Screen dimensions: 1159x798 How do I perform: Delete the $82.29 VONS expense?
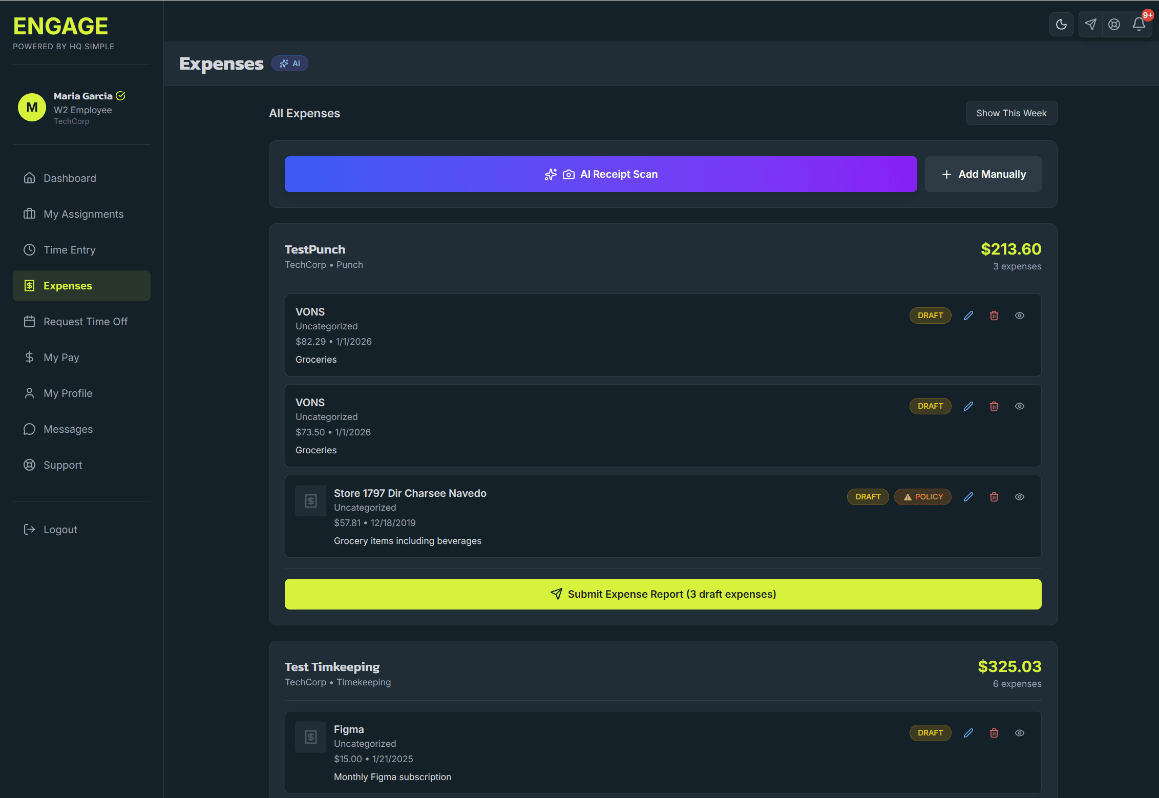994,316
